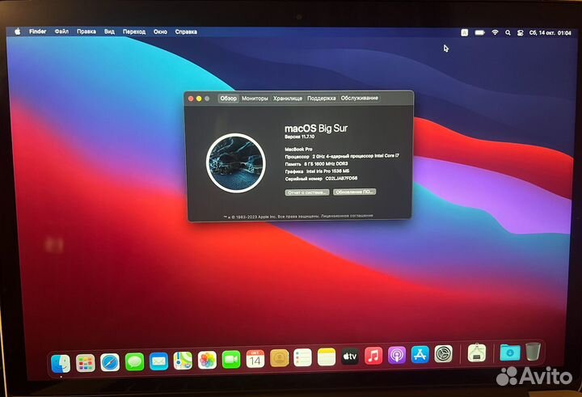The width and height of the screenshot is (582, 397).
Task: Open the Downloads folder in the Dock
Action: click(510, 352)
